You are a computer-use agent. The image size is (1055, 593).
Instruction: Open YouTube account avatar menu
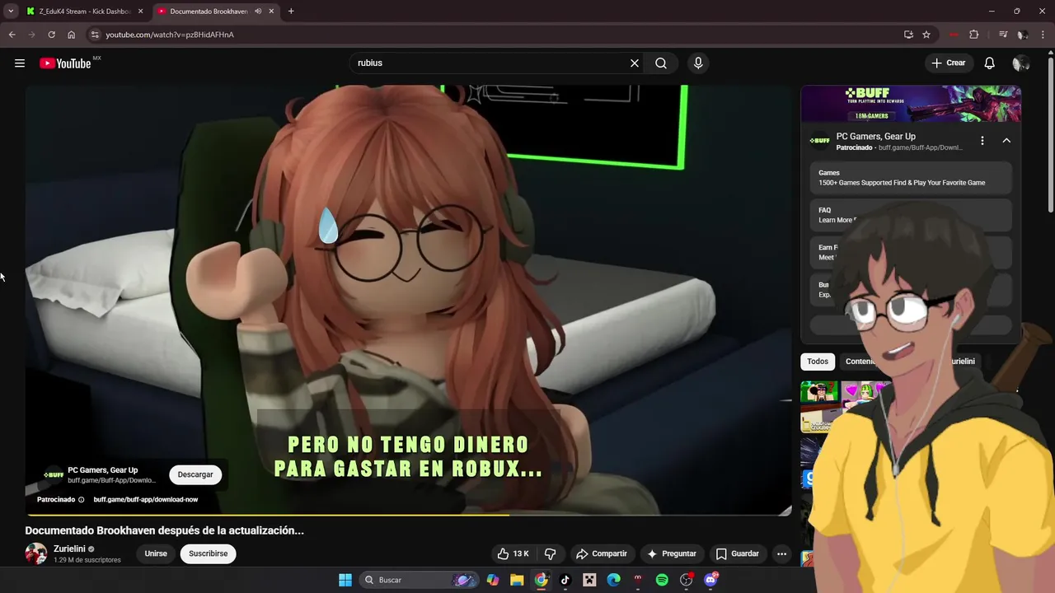click(1020, 63)
